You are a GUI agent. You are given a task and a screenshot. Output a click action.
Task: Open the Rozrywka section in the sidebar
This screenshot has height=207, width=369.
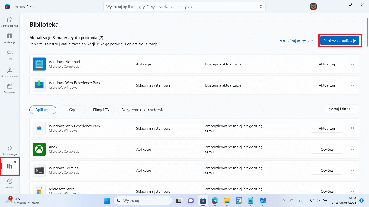pyautogui.click(x=10, y=88)
